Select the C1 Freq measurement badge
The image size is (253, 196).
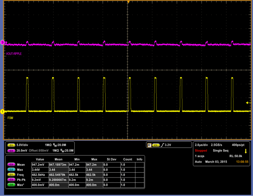(x=11, y=175)
